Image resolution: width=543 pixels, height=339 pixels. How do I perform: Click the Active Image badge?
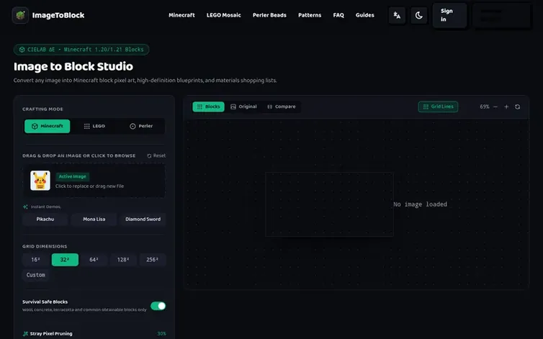(73, 176)
